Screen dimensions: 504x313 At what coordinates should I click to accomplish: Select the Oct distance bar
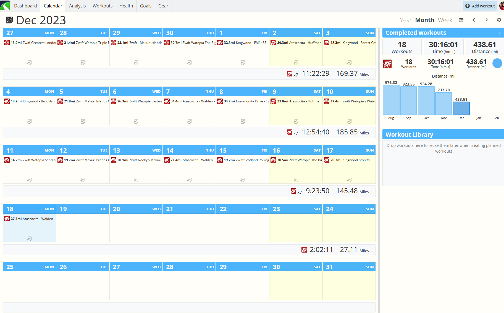click(x=426, y=101)
